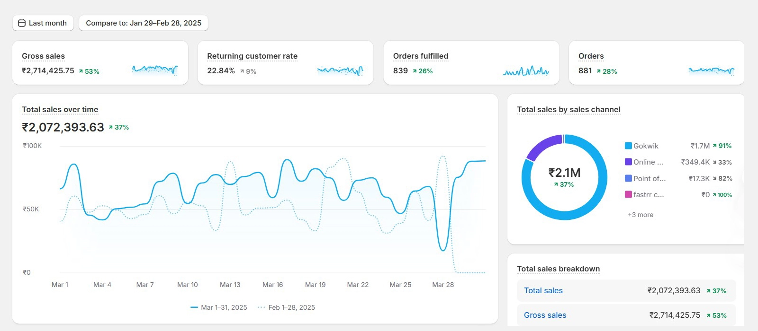Toggle the Feb 1–28, 2025 comparison series
Image resolution: width=758 pixels, height=331 pixels.
pyautogui.click(x=287, y=307)
